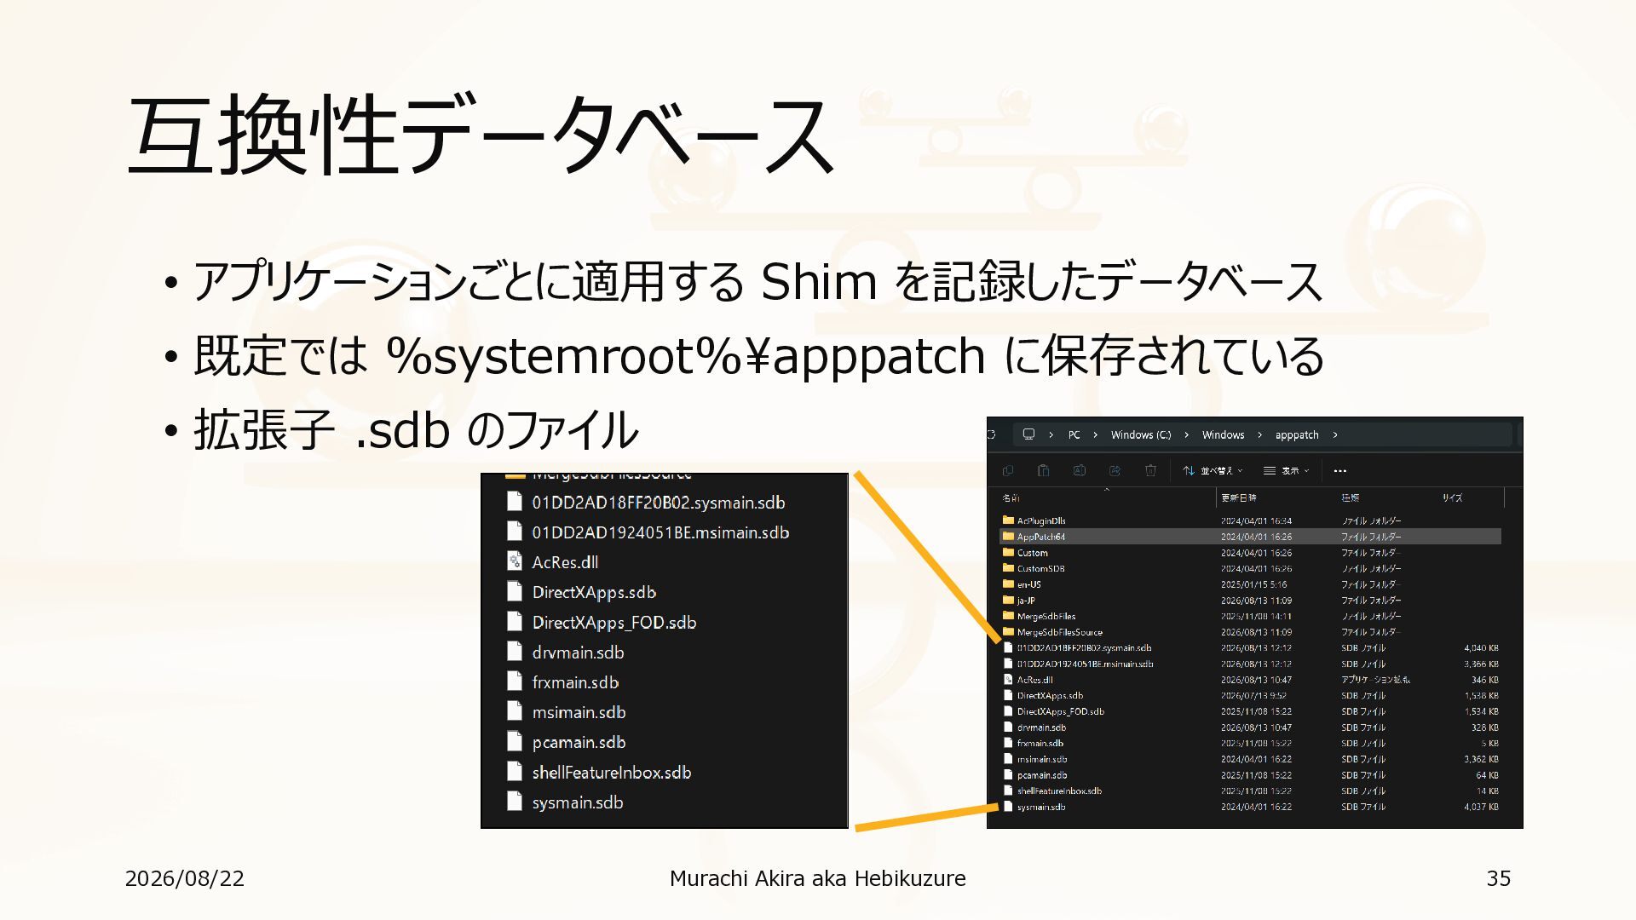Expand the chevron right after the PC monitor icon
Screen dimensions: 1636x920
click(1051, 434)
